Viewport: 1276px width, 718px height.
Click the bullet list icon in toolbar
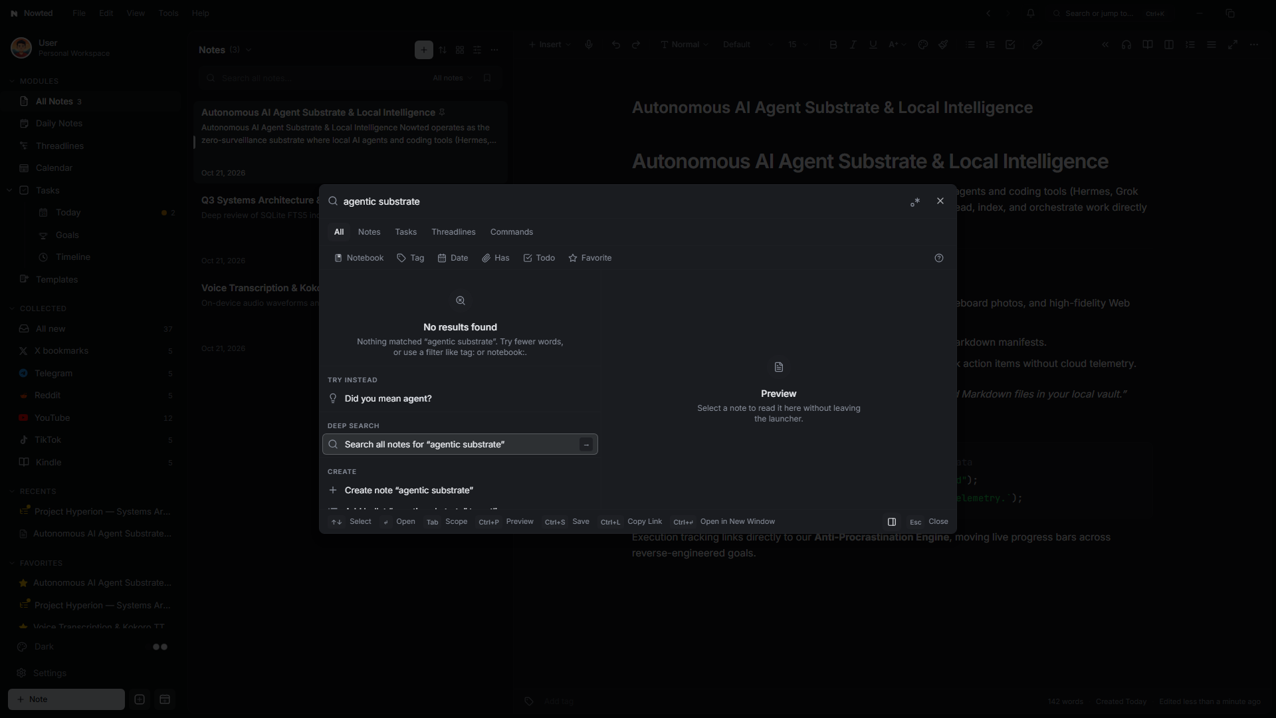pos(970,45)
